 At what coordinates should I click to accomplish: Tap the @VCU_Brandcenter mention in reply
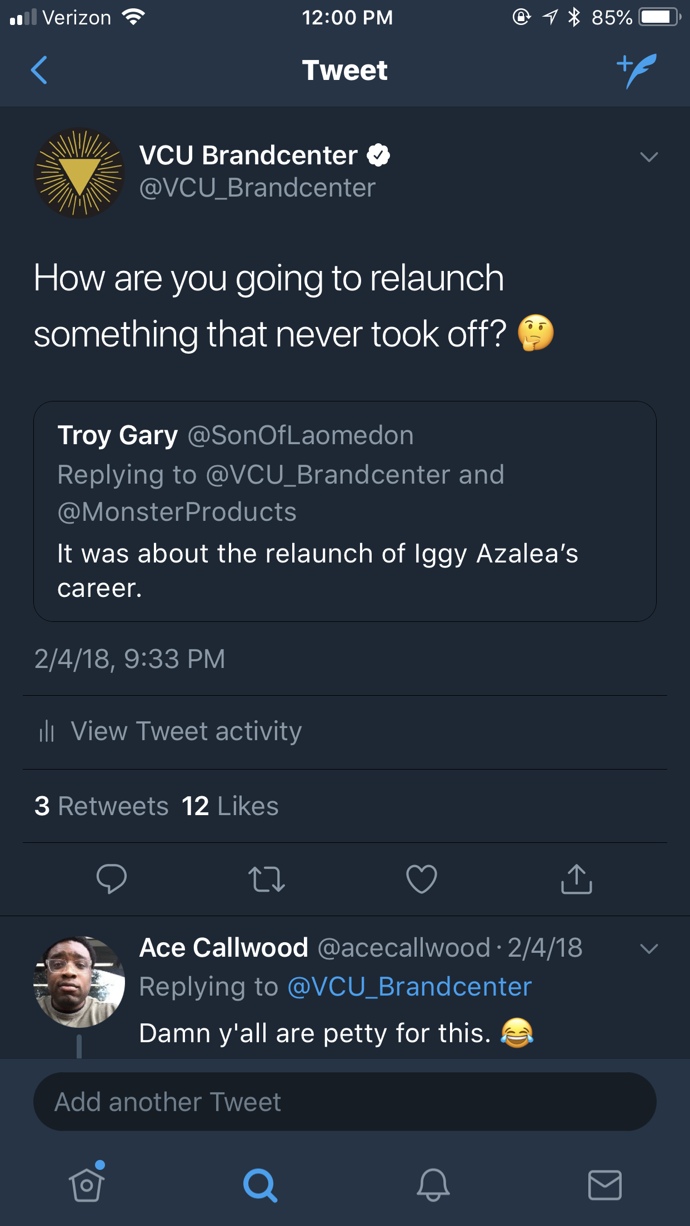pos(409,987)
